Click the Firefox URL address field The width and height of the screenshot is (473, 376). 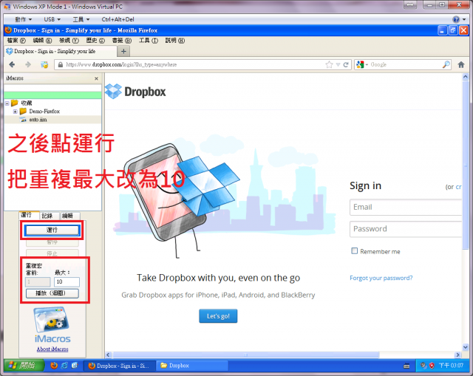(x=194, y=64)
